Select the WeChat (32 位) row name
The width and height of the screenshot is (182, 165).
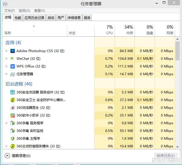click(x=28, y=58)
